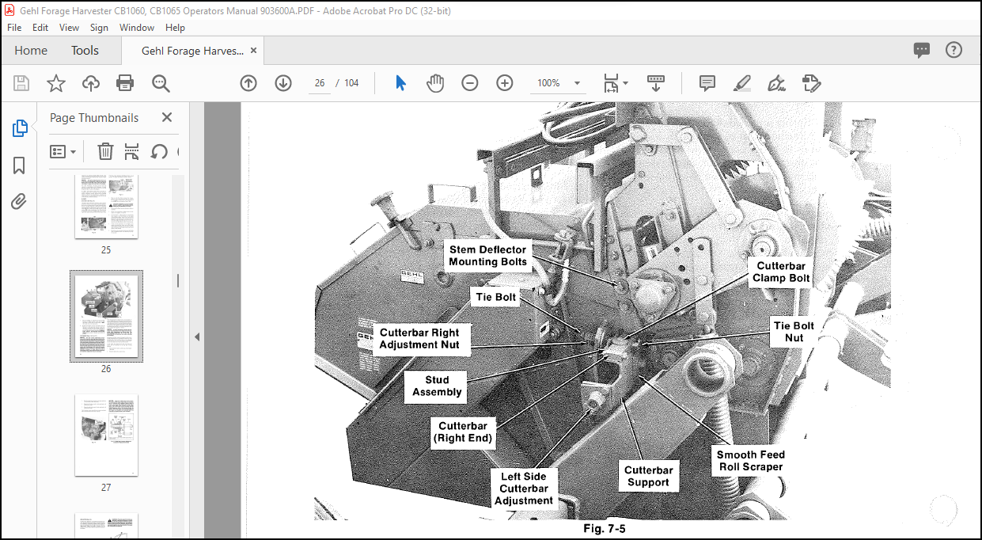Add a sticky note comment
Image resolution: width=982 pixels, height=540 pixels.
(707, 83)
